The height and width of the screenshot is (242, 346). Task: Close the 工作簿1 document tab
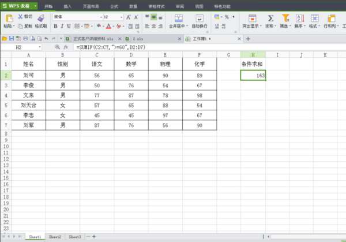pyautogui.click(x=239, y=39)
